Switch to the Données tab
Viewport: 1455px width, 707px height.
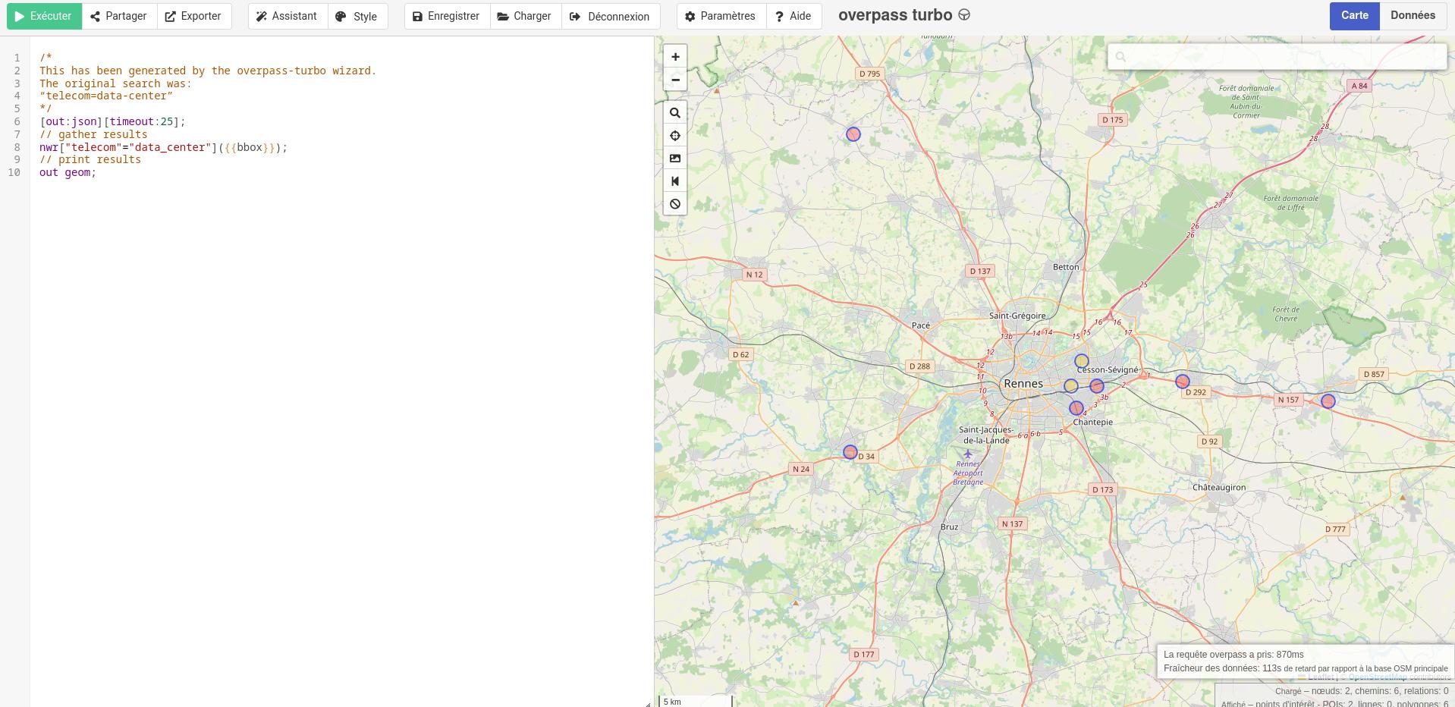(x=1412, y=16)
